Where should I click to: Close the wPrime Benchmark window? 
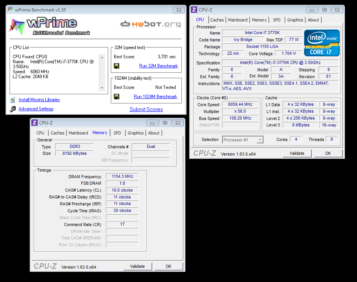[x=179, y=10]
